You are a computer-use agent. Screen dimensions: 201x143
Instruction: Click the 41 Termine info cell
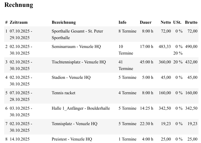(x=126, y=65)
